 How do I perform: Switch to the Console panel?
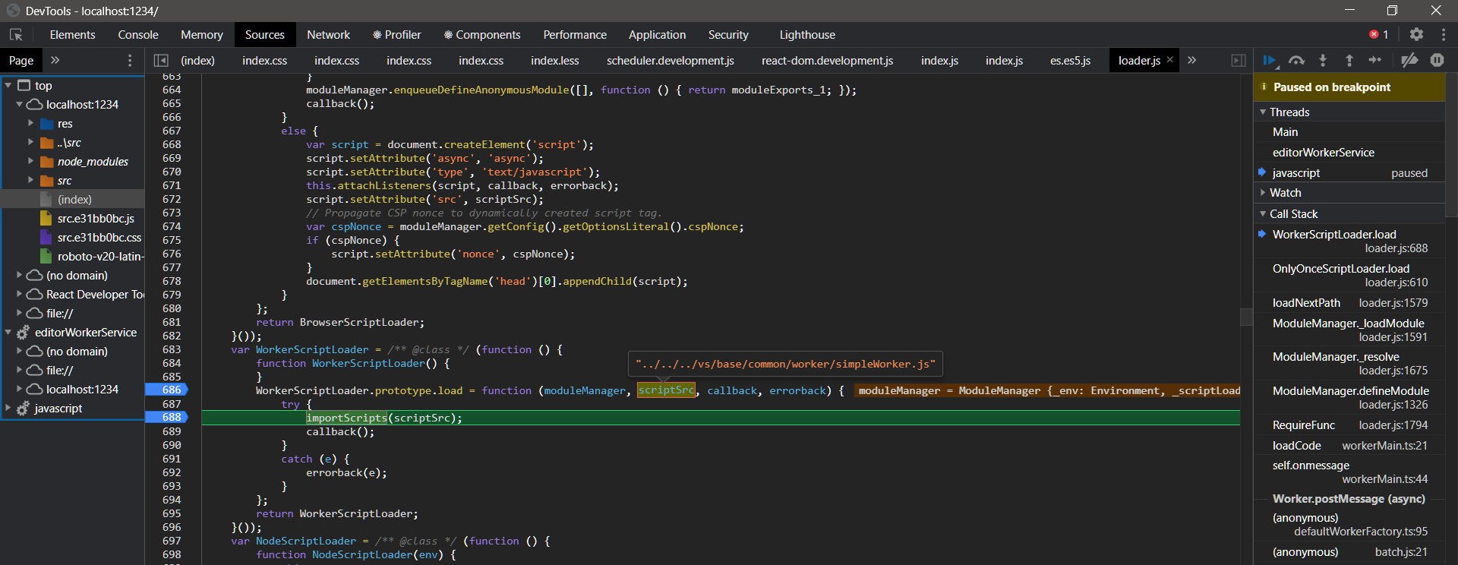[x=138, y=35]
